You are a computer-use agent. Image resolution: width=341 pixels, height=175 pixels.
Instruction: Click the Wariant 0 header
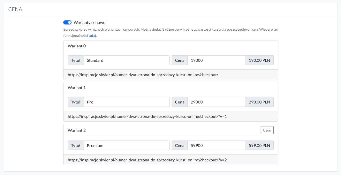coord(77,46)
